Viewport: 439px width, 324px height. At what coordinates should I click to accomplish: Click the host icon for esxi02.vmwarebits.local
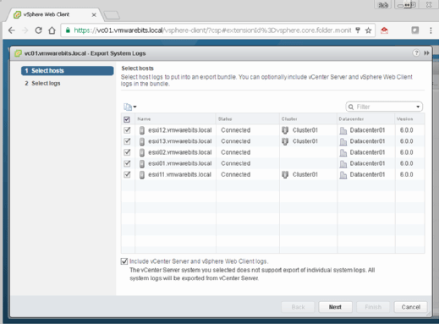[142, 152]
